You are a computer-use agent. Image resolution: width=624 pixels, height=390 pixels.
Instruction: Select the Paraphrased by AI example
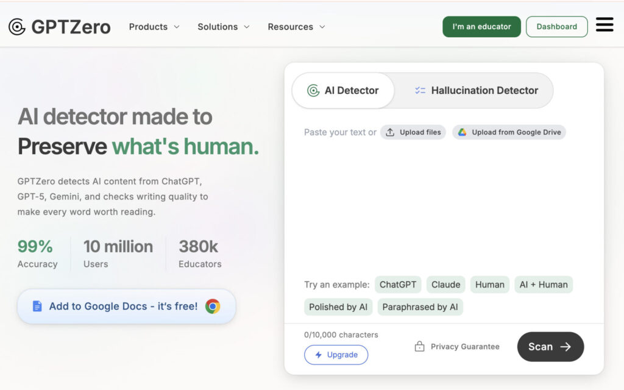pos(420,307)
